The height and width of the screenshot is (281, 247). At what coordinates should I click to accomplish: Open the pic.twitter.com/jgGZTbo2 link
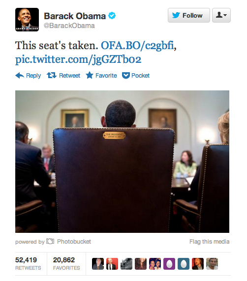pos(78,59)
